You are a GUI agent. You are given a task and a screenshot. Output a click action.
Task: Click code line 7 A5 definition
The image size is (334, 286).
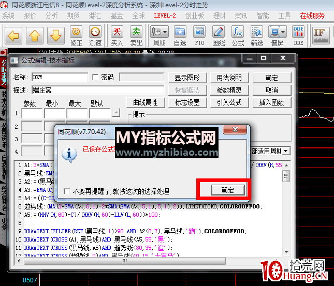(92, 215)
